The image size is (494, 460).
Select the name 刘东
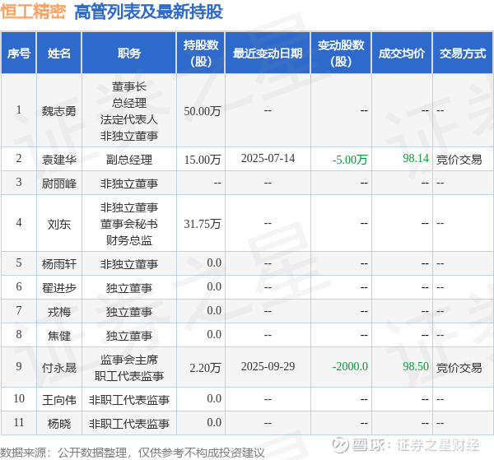59,224
